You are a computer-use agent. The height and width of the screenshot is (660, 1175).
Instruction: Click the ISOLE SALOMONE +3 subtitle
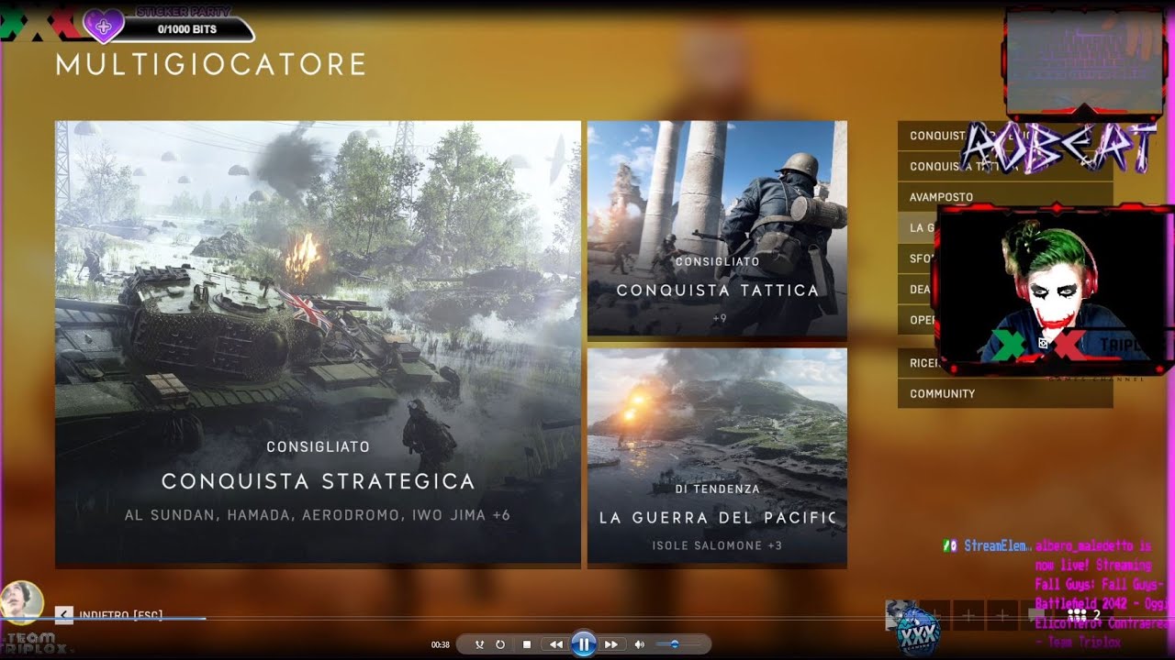pos(717,545)
